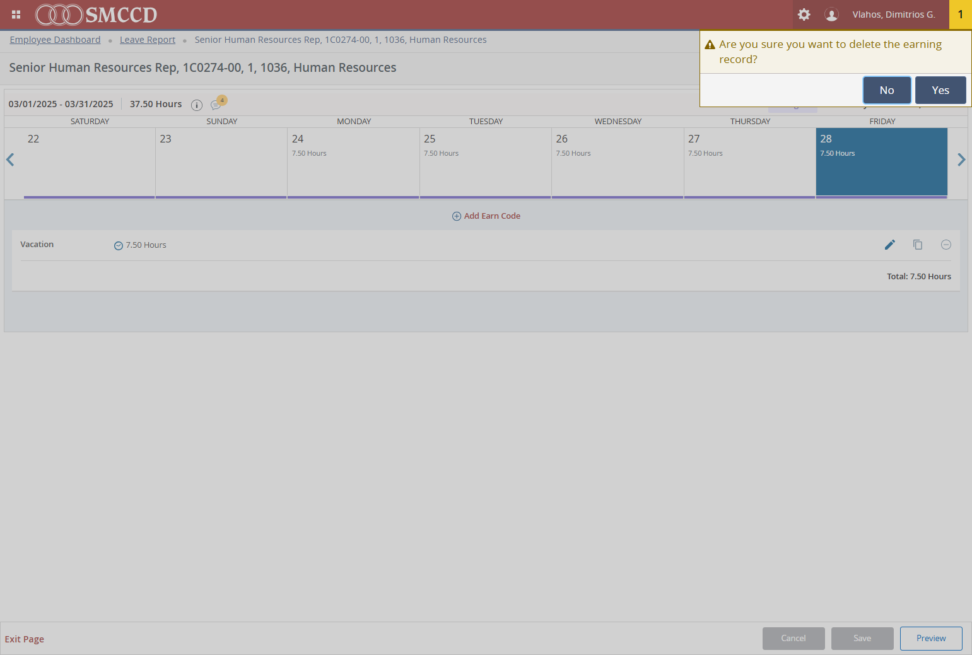Open Leave Report breadcrumb link
Viewport: 972px width, 655px height.
[148, 40]
